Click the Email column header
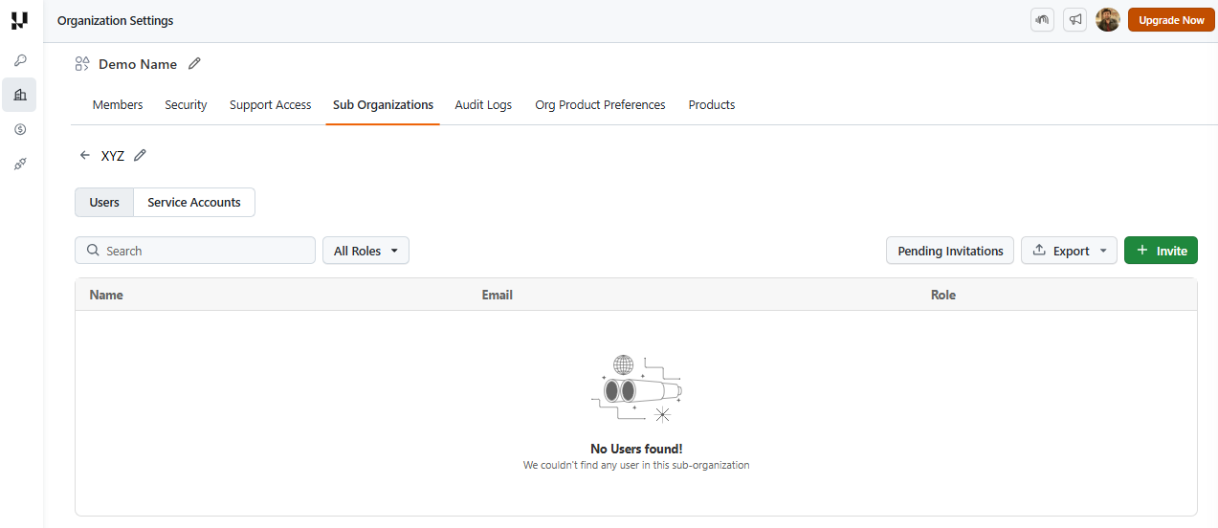Viewport: 1218px width, 528px height. (498, 295)
